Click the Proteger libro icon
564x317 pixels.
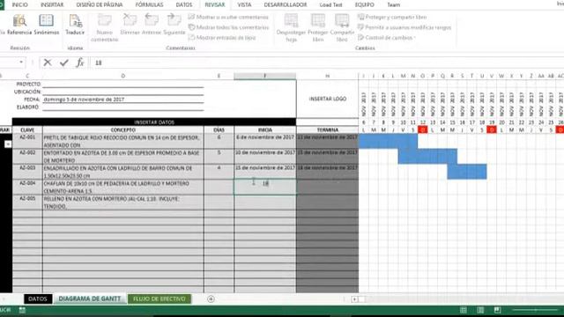pyautogui.click(x=318, y=28)
